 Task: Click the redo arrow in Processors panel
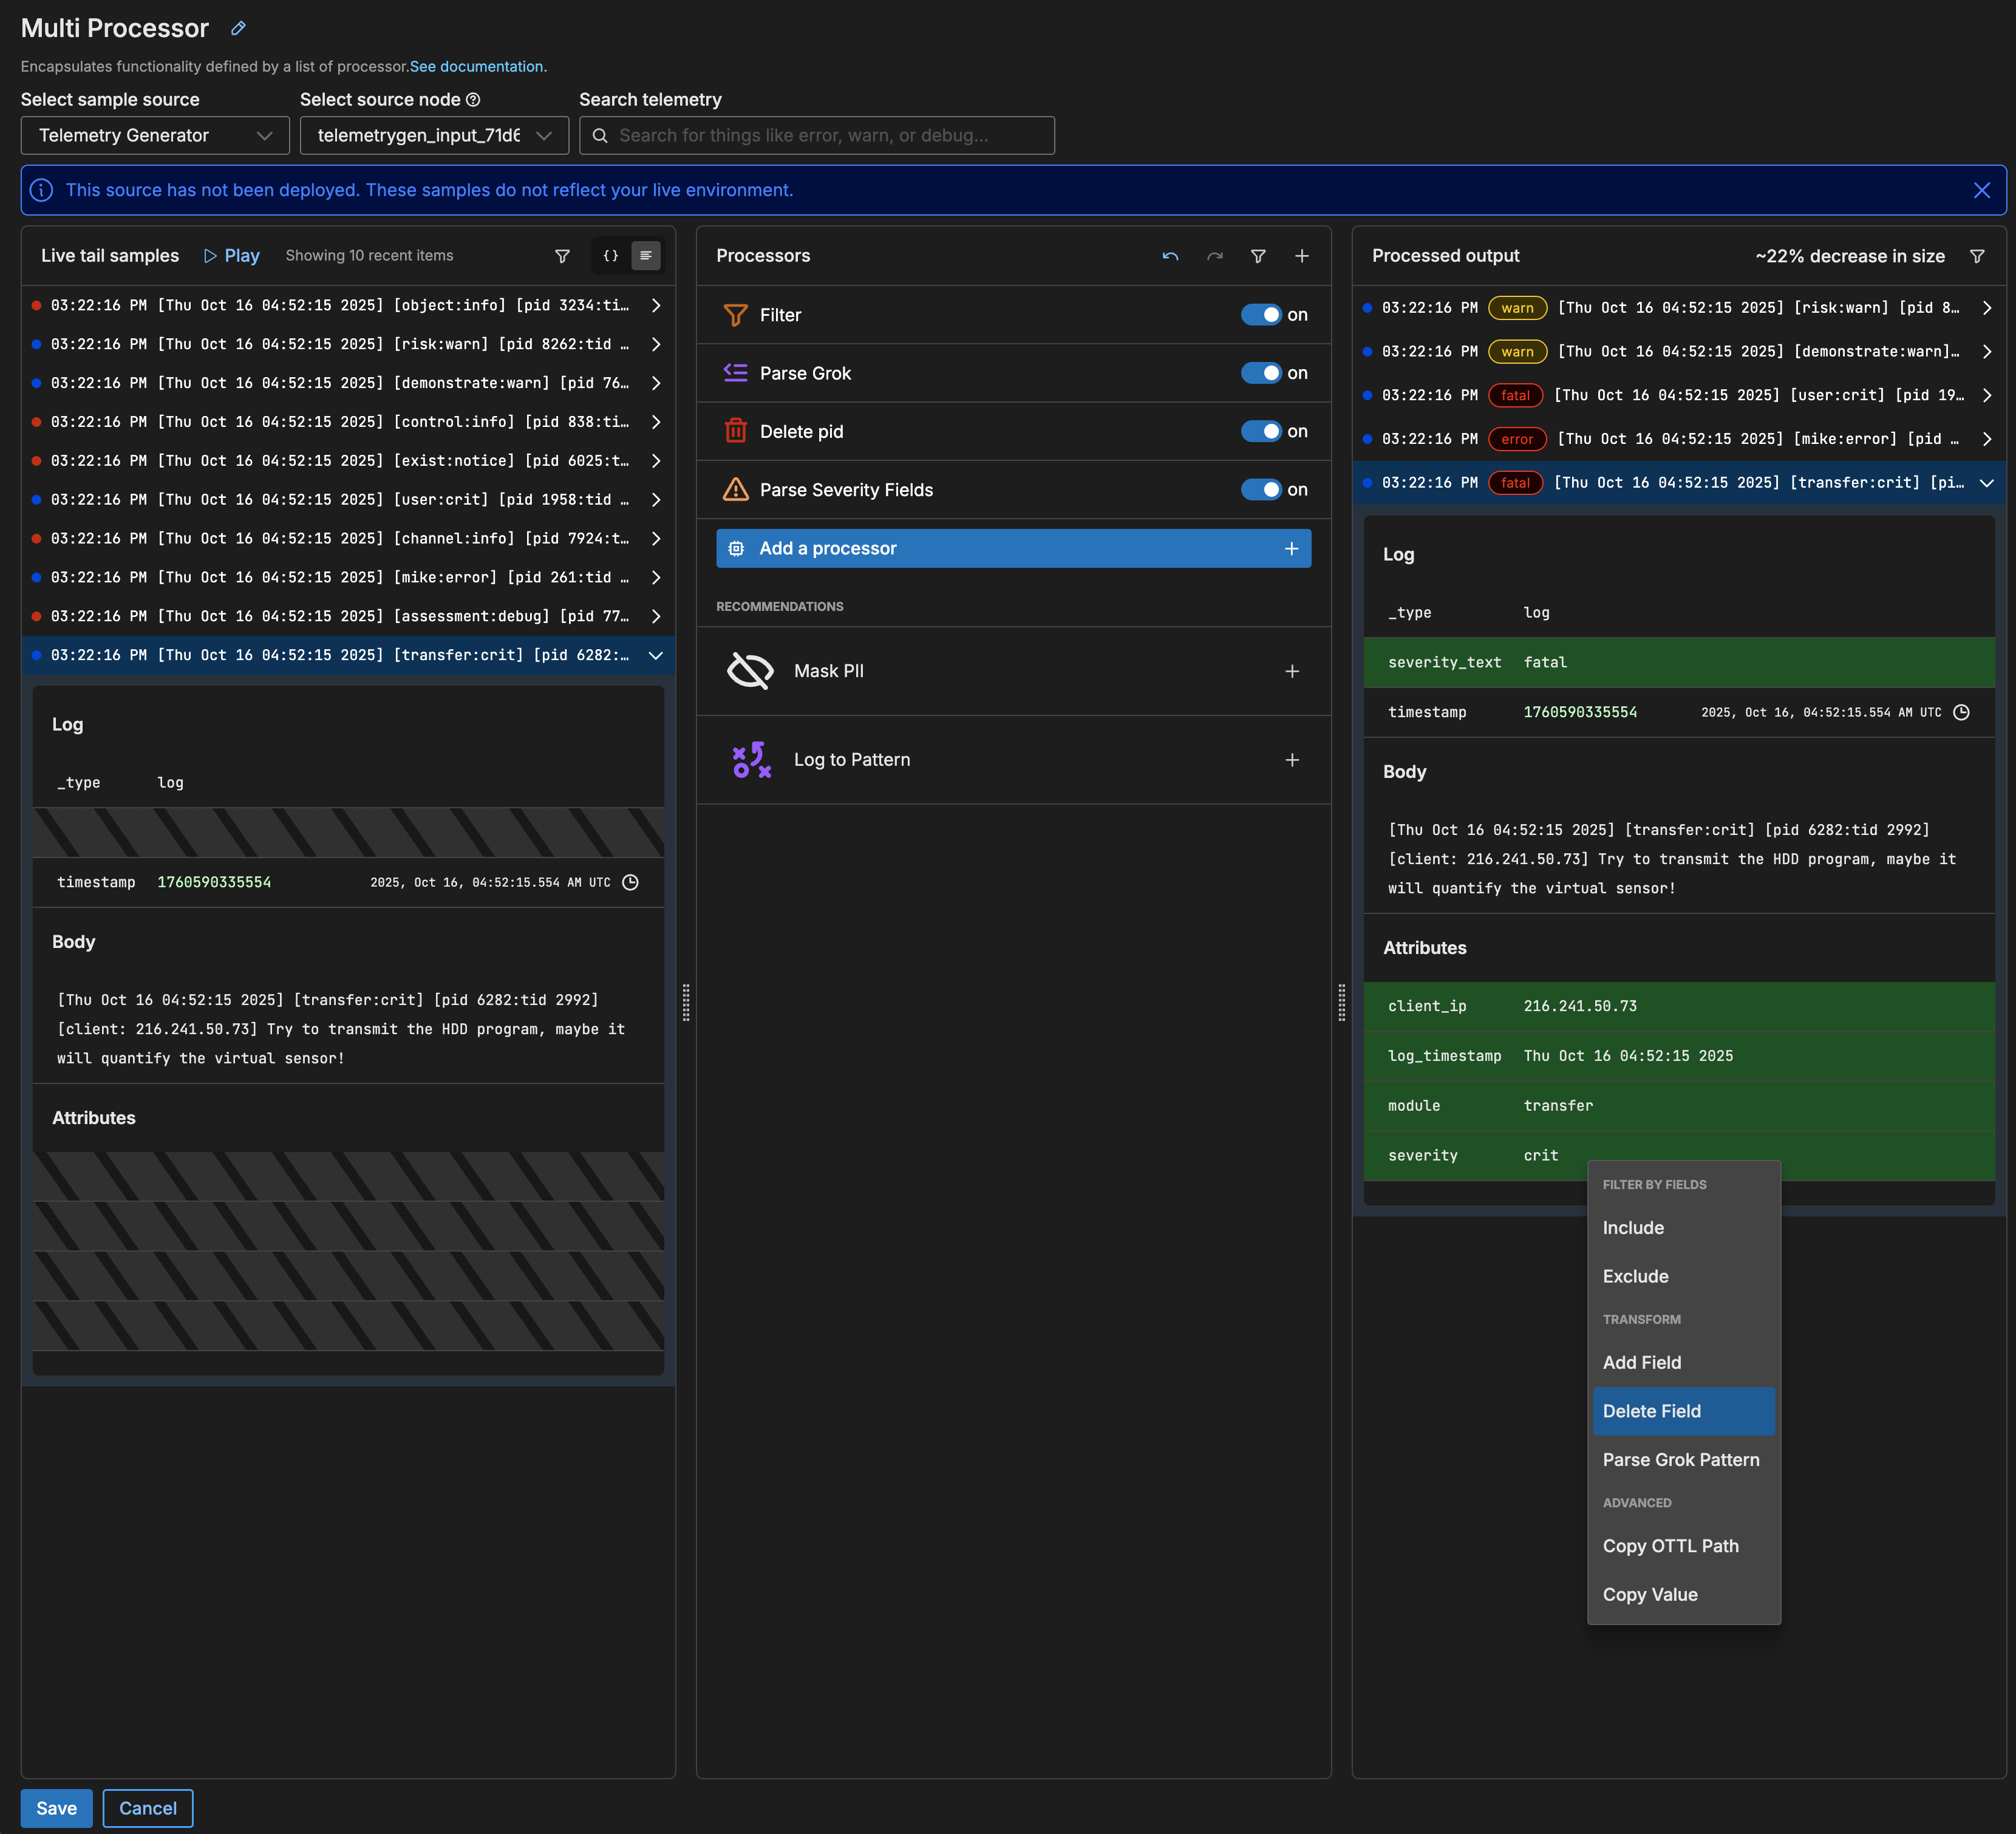coord(1214,256)
